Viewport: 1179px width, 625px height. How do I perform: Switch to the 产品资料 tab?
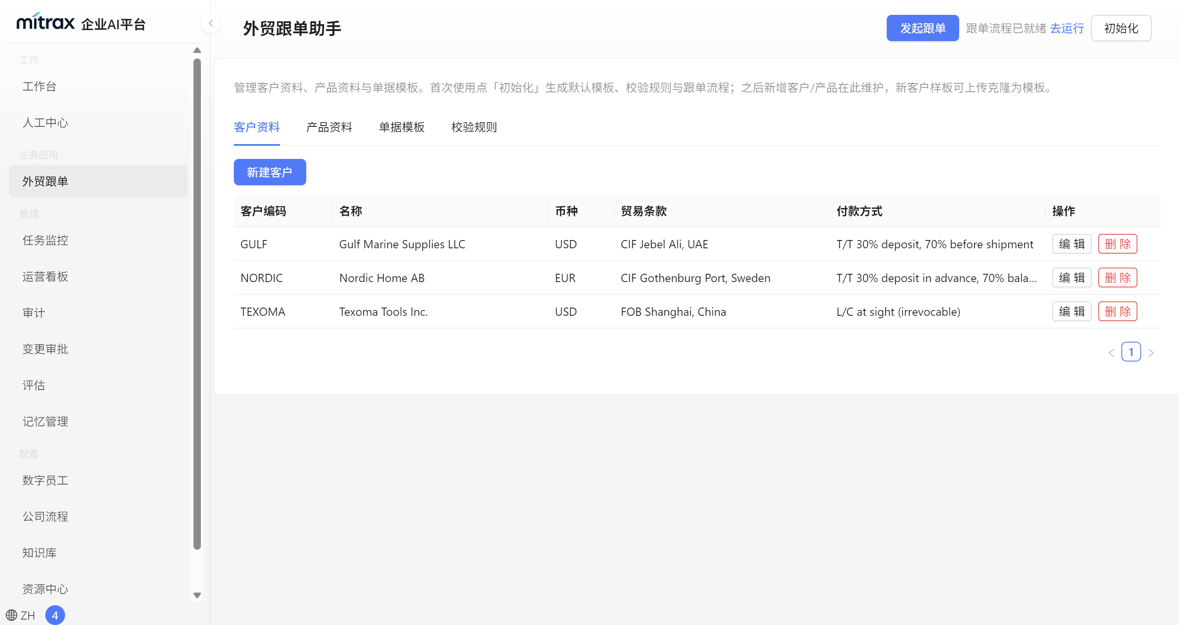pyautogui.click(x=329, y=127)
